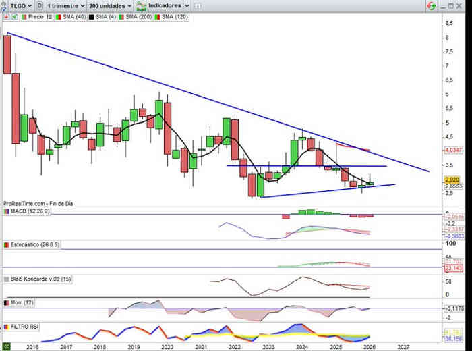Click the Blai5 Koncorde v.09 indicator label
The width and height of the screenshot is (472, 351).
39,278
